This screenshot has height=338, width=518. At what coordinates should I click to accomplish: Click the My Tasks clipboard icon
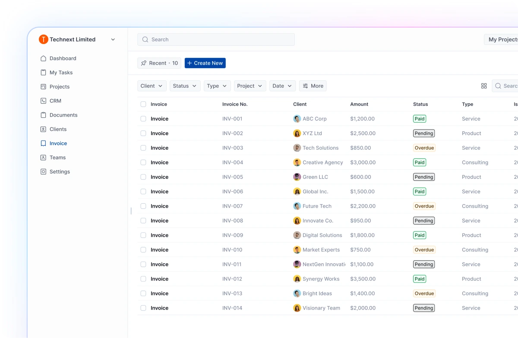(43, 73)
